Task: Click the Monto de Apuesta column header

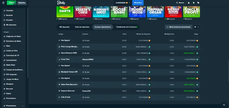Action: (143, 34)
